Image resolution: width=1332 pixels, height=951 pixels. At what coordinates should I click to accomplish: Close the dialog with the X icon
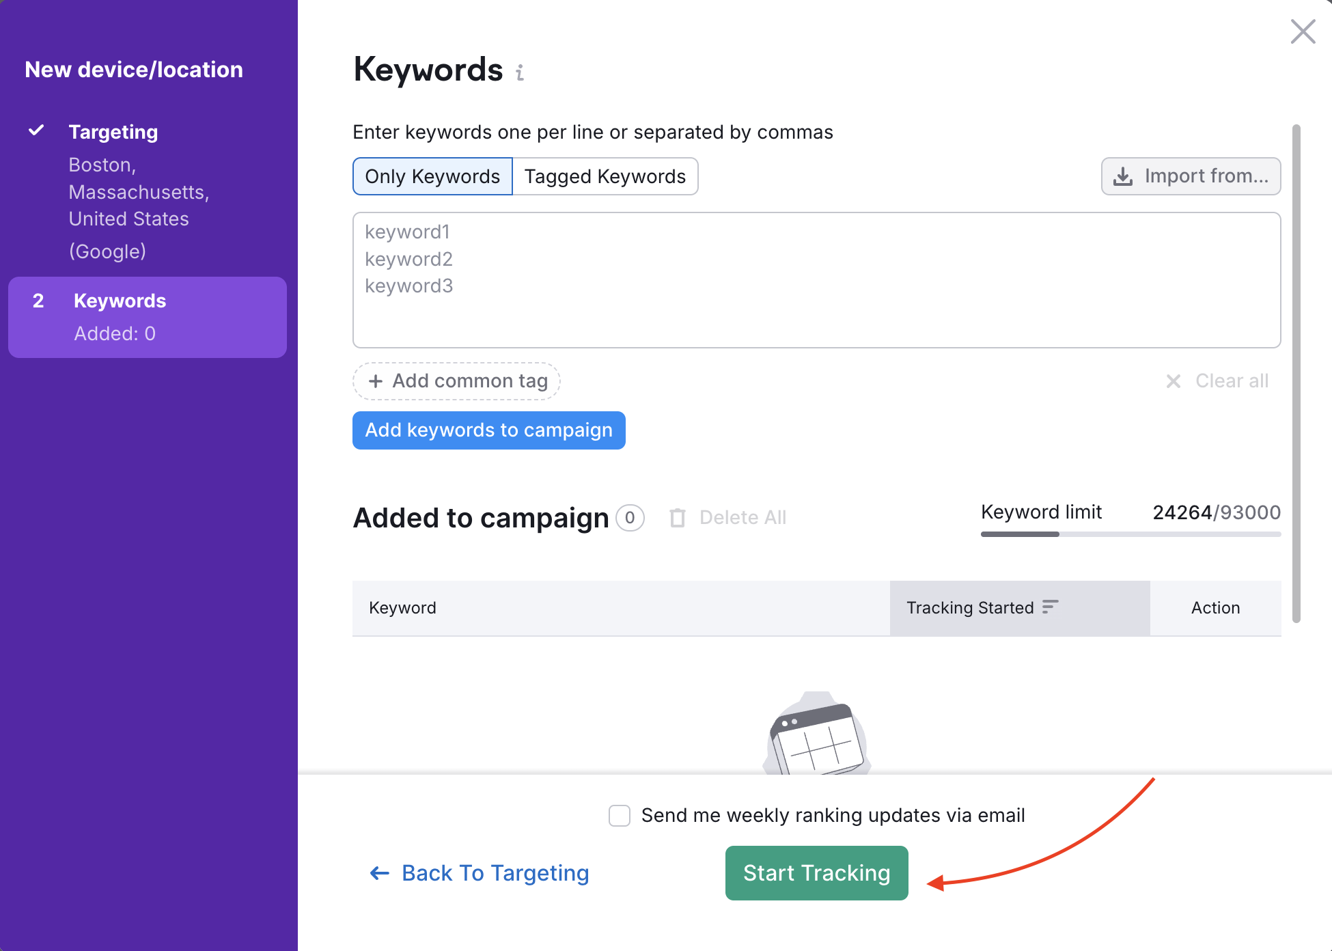(1303, 31)
